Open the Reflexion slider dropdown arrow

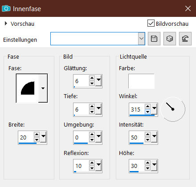98,165
